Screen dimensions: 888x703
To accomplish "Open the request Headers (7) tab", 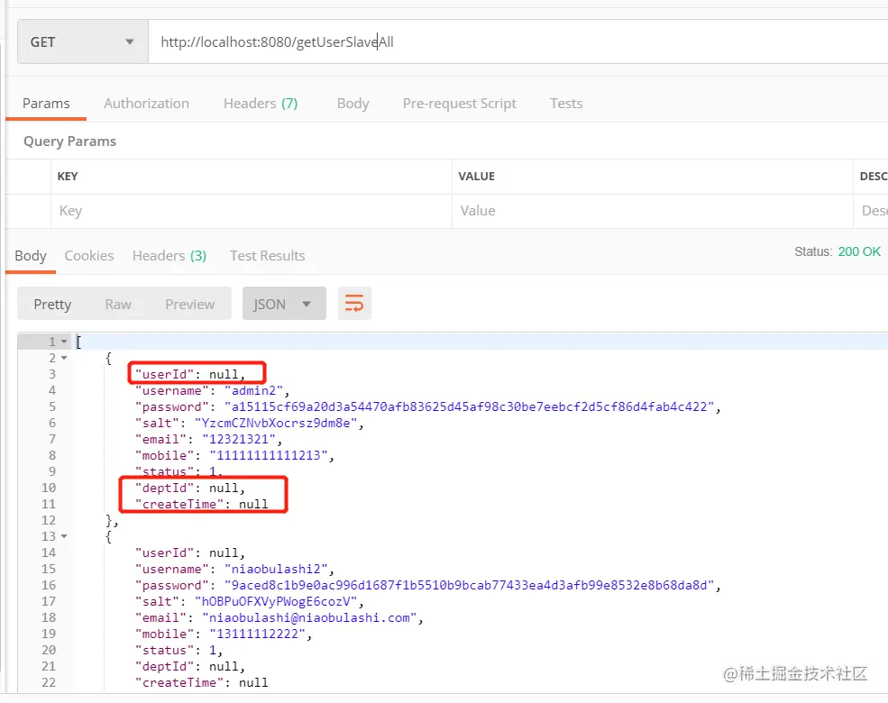I will coord(261,104).
